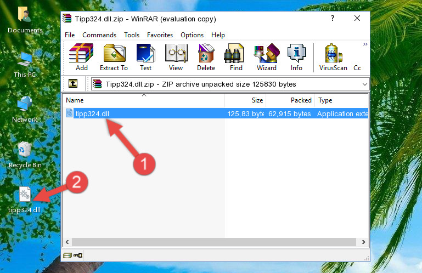Click the Delete files toolbar icon
The image size is (422, 273).
point(206,58)
